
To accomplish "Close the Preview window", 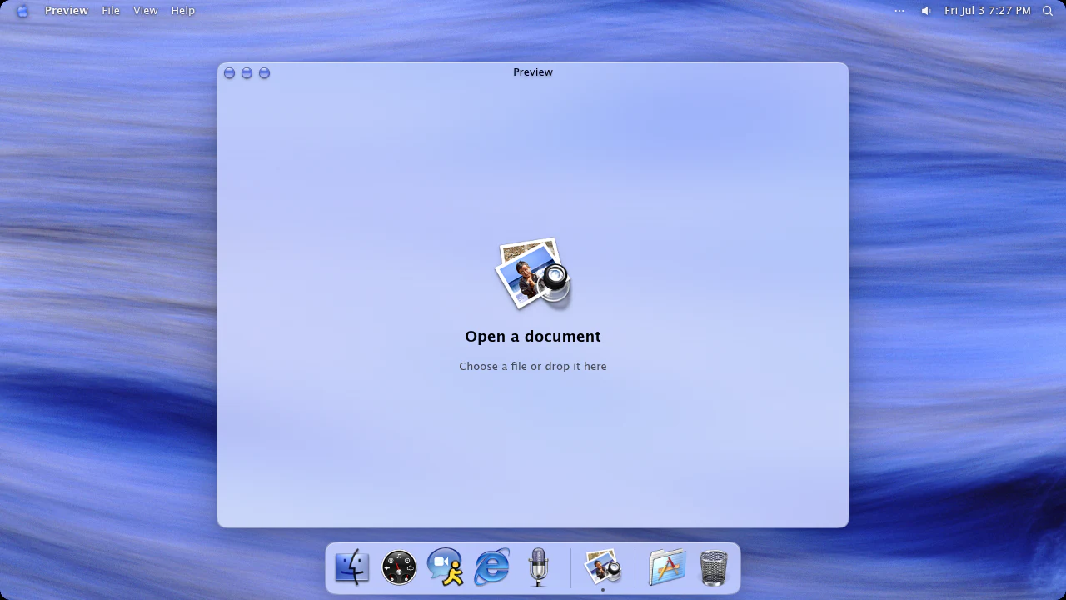I will (x=229, y=73).
